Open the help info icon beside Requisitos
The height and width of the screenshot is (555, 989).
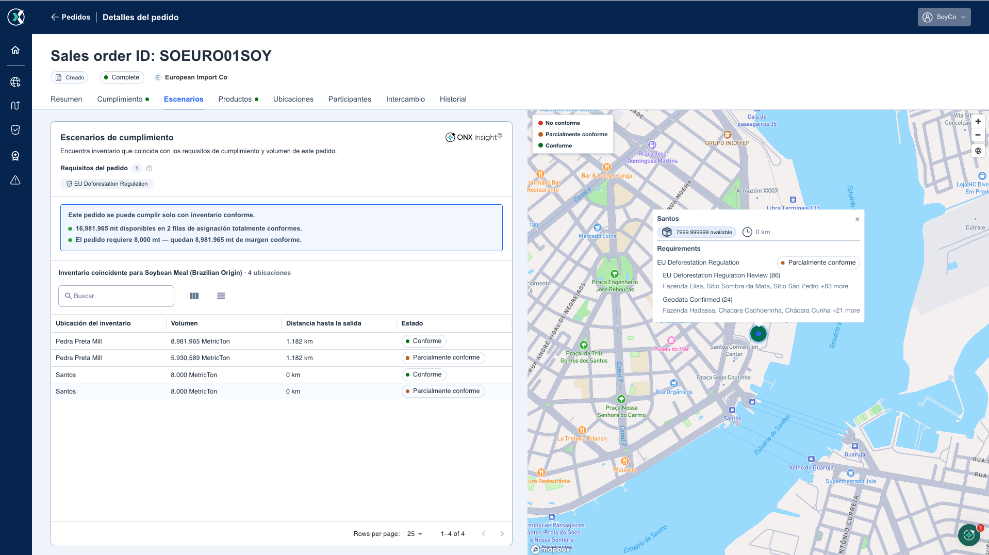pyautogui.click(x=150, y=168)
